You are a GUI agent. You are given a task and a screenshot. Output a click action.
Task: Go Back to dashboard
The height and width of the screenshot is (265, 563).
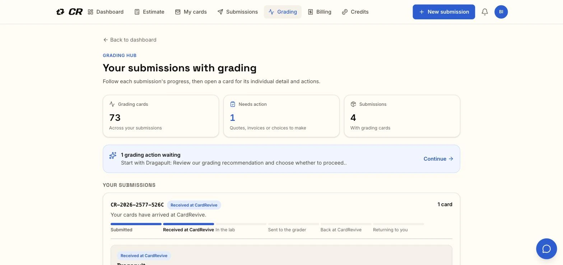130,40
